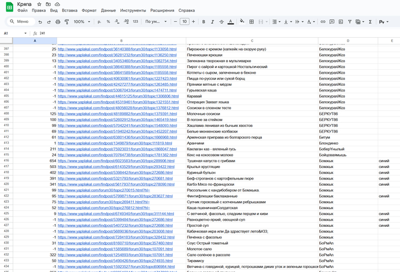
Task: Star the Кряпа document
Action: point(39,4)
